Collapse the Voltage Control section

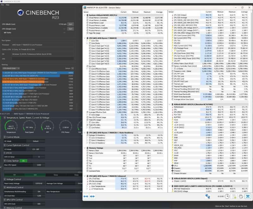(x=5, y=179)
